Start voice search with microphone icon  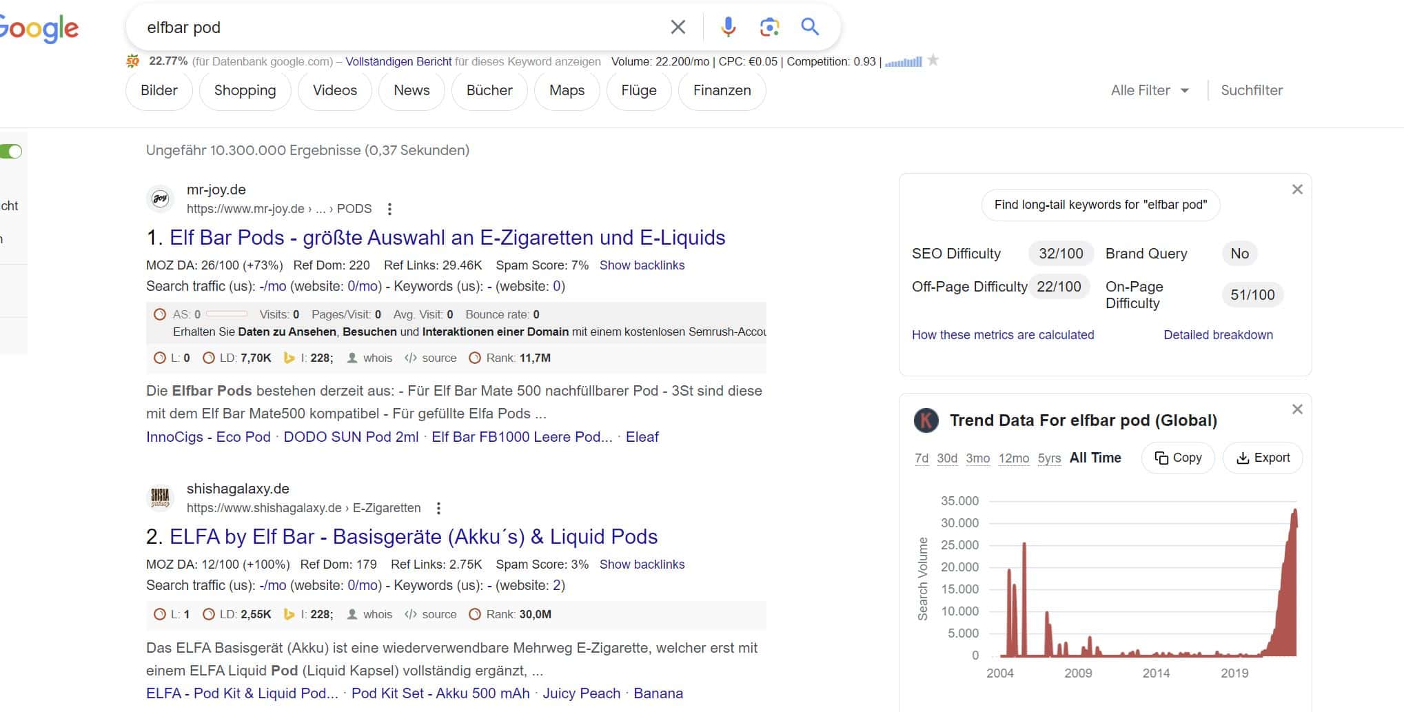728,27
